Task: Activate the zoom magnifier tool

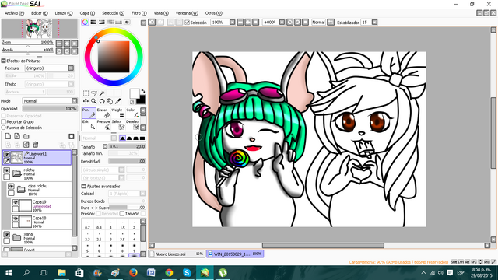Action: [x=94, y=101]
